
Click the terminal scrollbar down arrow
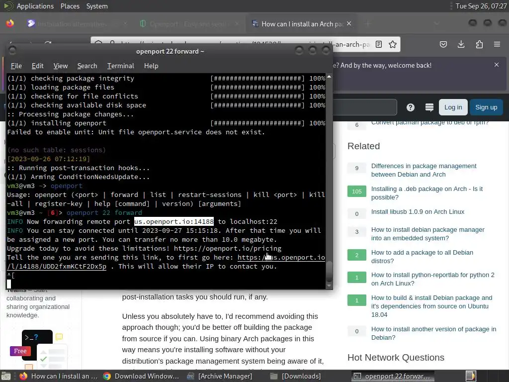coord(329,286)
